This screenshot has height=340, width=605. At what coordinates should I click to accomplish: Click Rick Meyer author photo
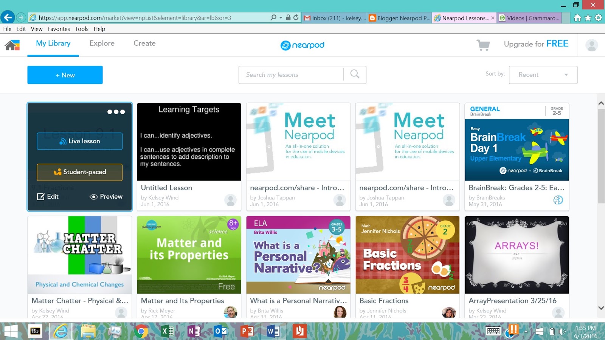(x=230, y=312)
